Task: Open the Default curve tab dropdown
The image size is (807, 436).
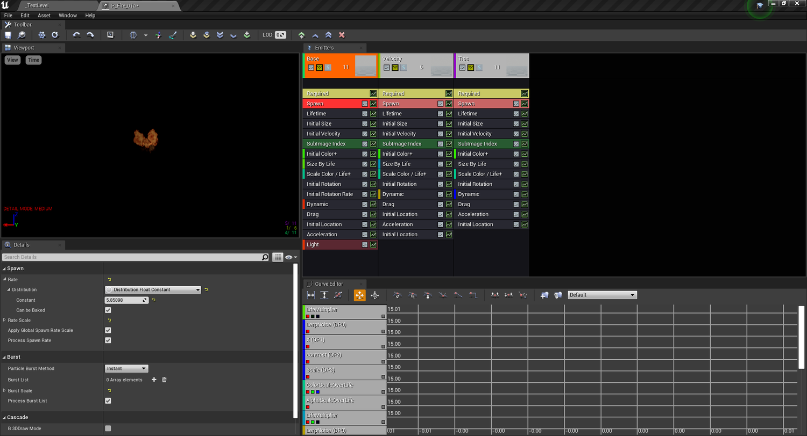Action: coord(601,295)
